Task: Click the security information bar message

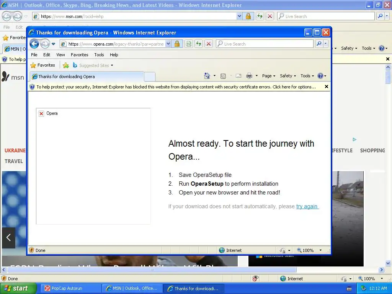Action: 176,87
